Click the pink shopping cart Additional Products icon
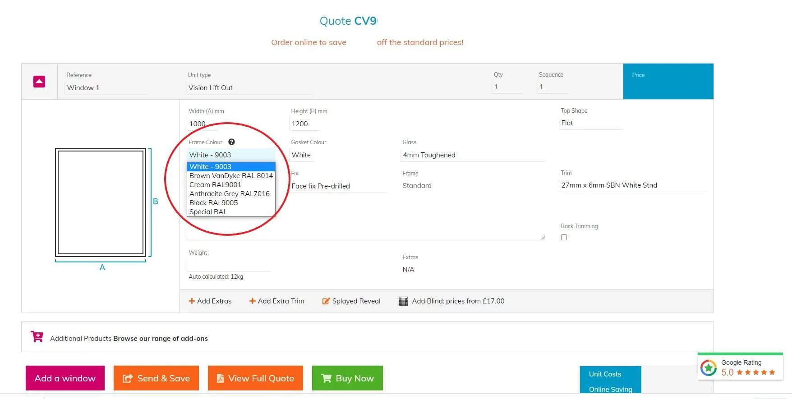 37,337
